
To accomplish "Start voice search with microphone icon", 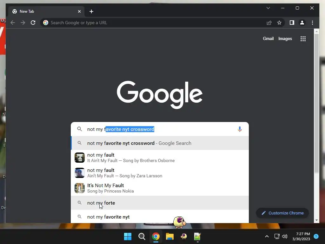I will tap(240, 129).
